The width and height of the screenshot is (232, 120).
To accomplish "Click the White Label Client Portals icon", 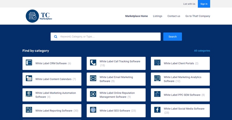I will pyautogui.click(x=157, y=62).
